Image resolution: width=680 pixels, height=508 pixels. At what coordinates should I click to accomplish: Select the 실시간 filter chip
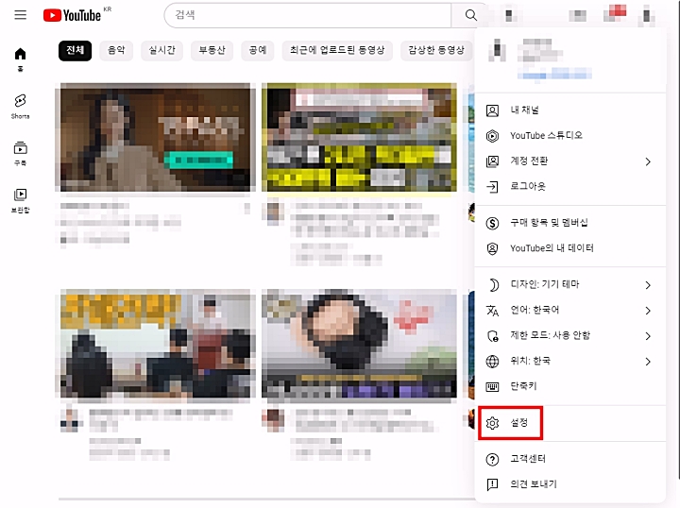click(x=161, y=50)
